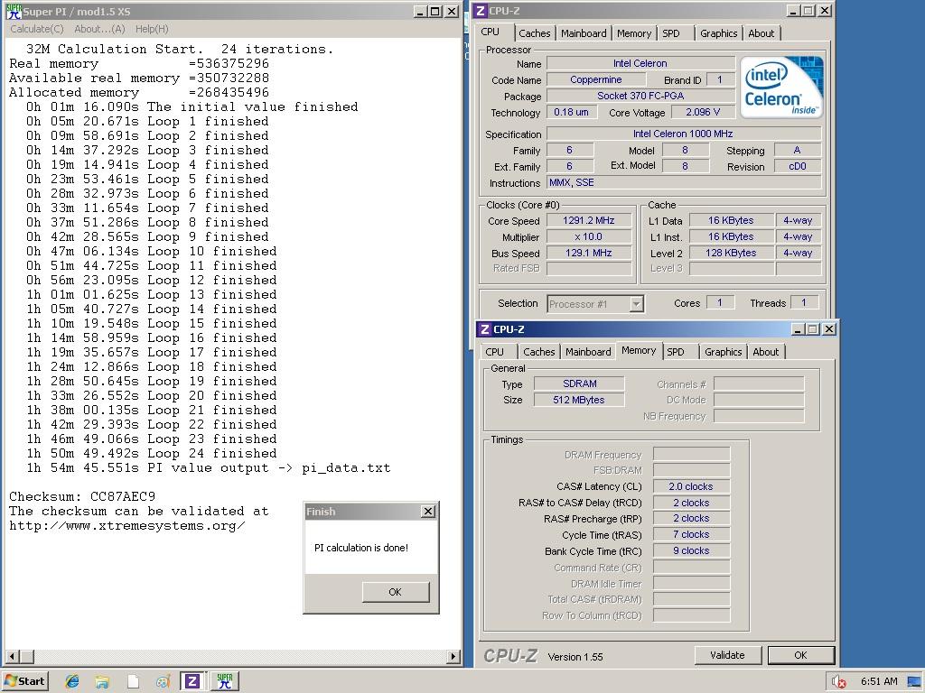925x693 pixels.
Task: Close the top CPU-Z window
Action: [x=825, y=11]
